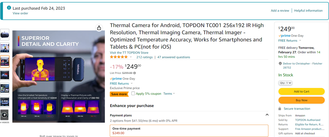Click the View order link
Screen dimensions: 329x137
pos(21,13)
